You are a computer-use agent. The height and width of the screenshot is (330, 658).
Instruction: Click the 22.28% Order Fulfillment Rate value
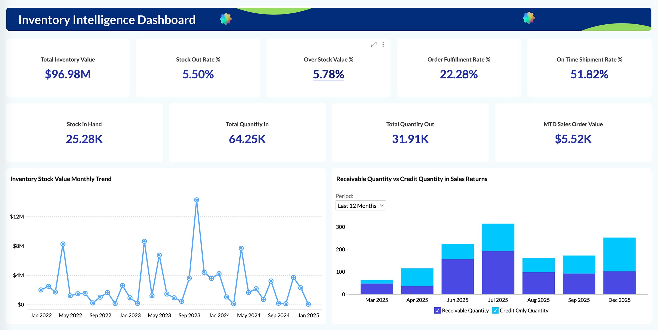pos(459,74)
